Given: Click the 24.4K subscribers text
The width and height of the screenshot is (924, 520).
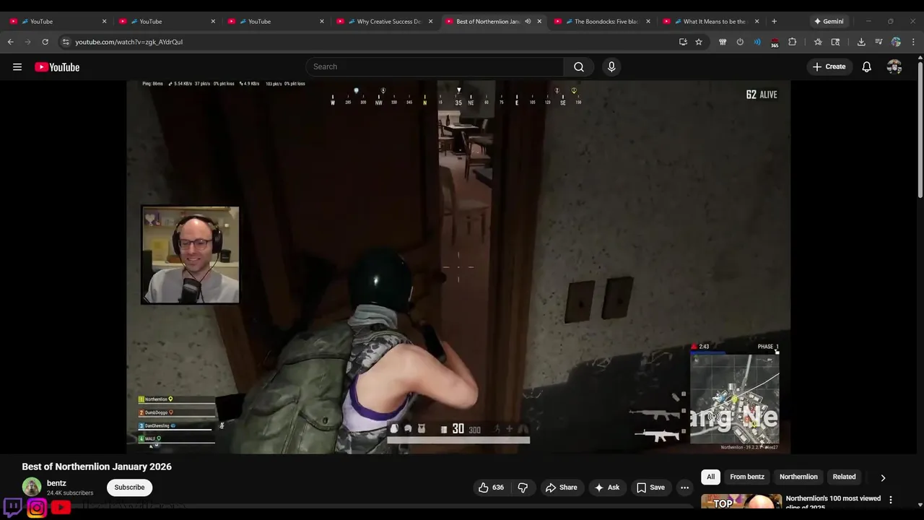Looking at the screenshot, I should click(x=70, y=493).
